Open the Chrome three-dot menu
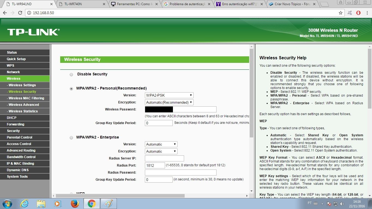The image size is (372, 209). [x=367, y=13]
